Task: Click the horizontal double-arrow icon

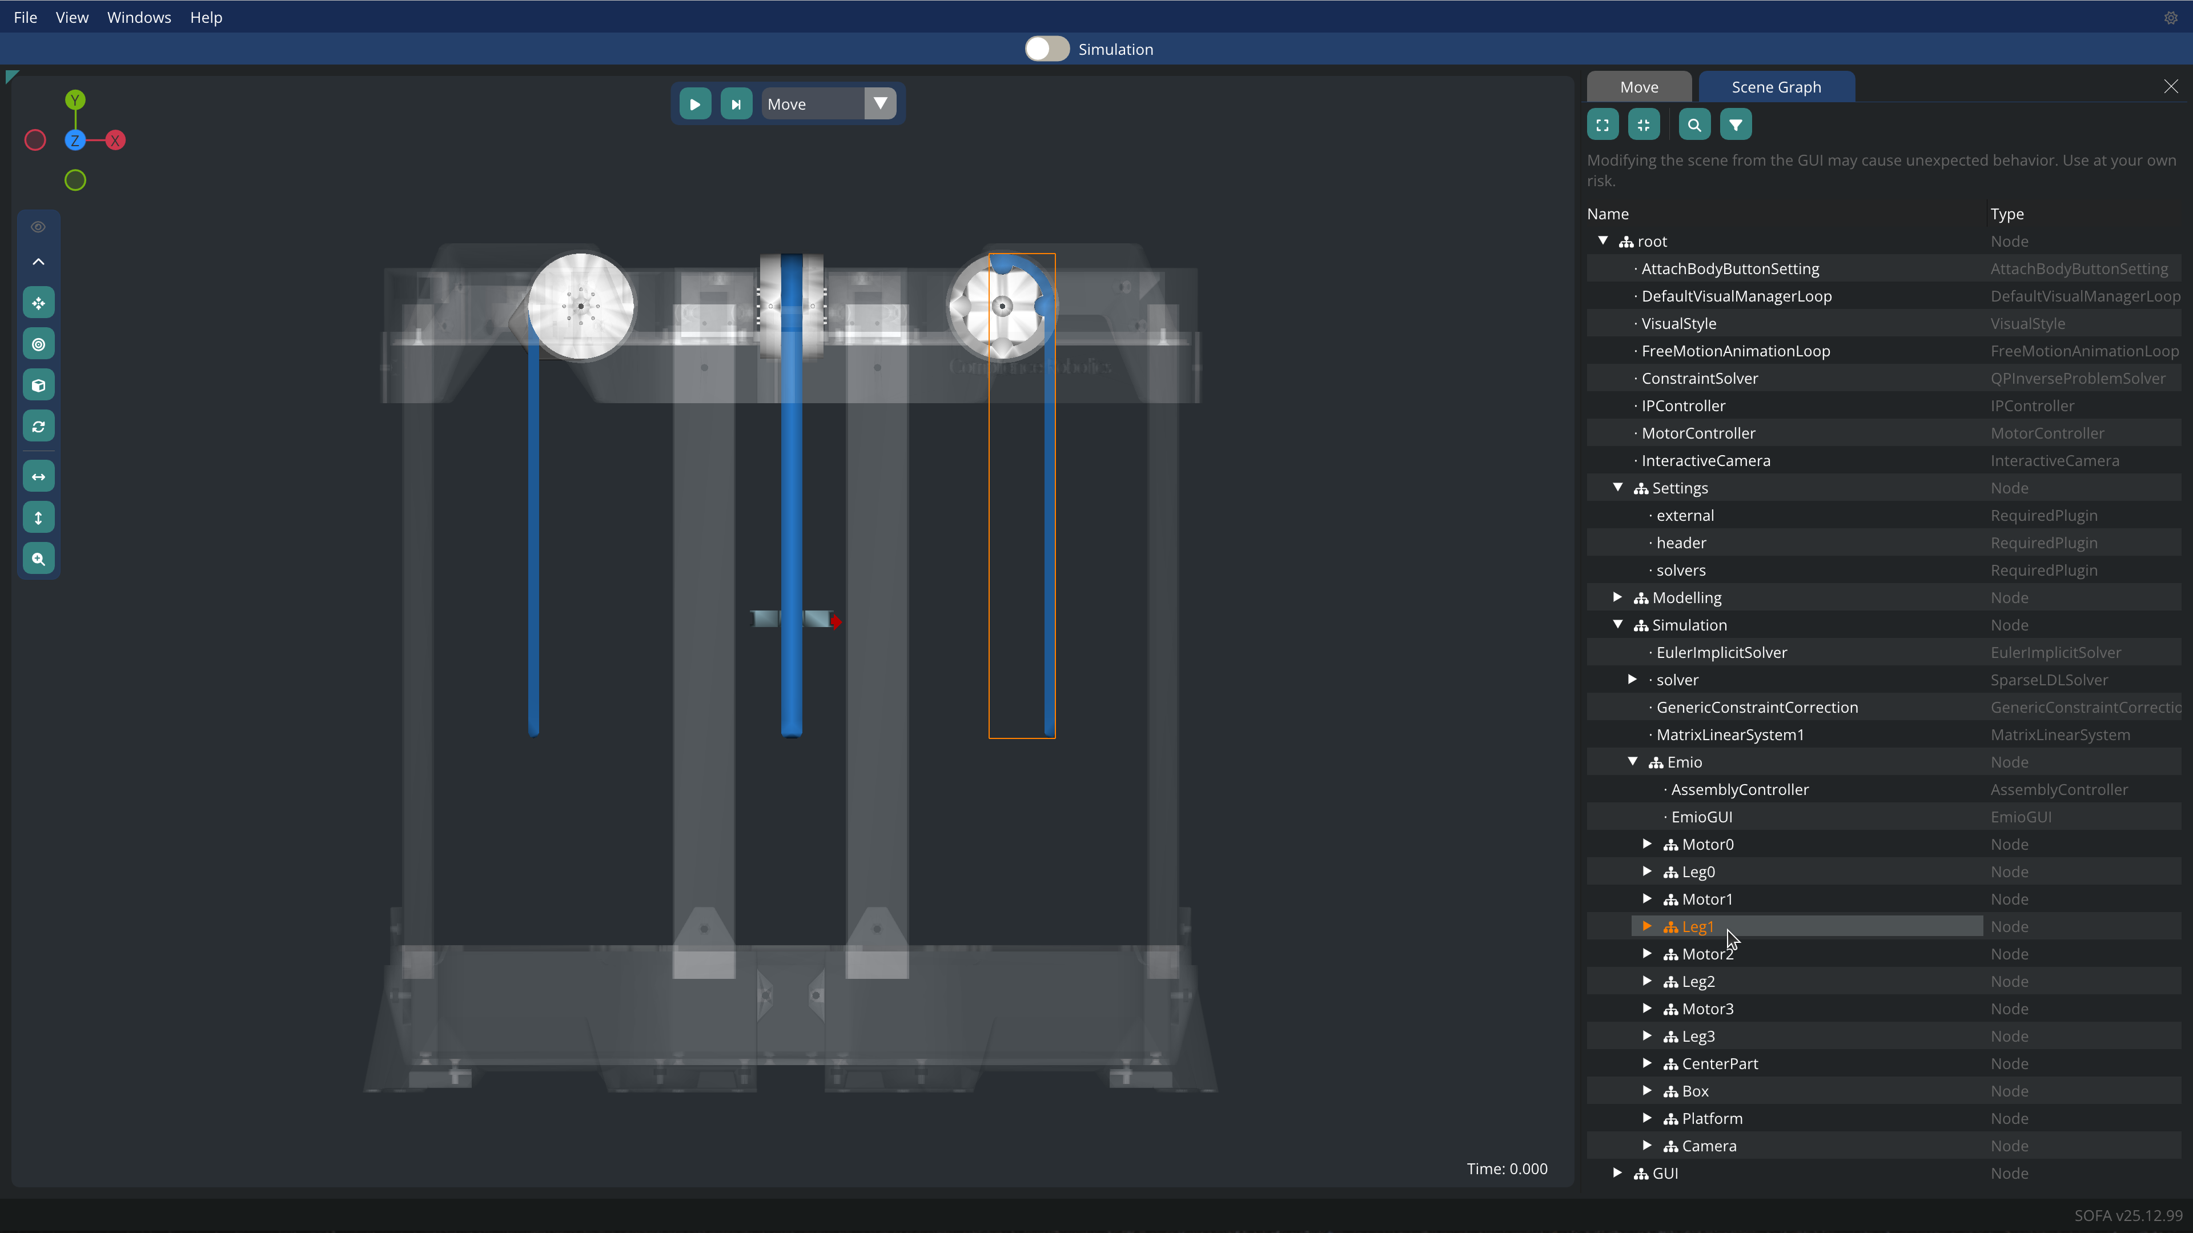Action: [x=38, y=477]
